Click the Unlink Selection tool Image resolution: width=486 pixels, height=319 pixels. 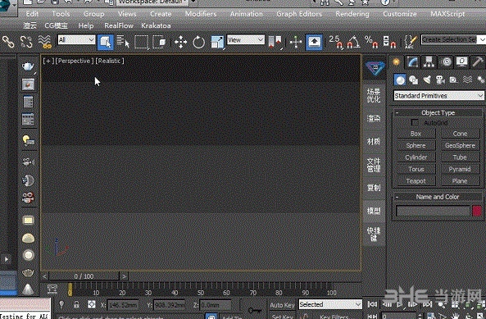26,42
